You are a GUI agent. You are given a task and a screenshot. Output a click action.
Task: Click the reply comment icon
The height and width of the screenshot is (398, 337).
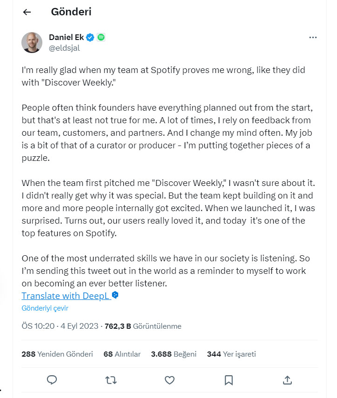[52, 380]
